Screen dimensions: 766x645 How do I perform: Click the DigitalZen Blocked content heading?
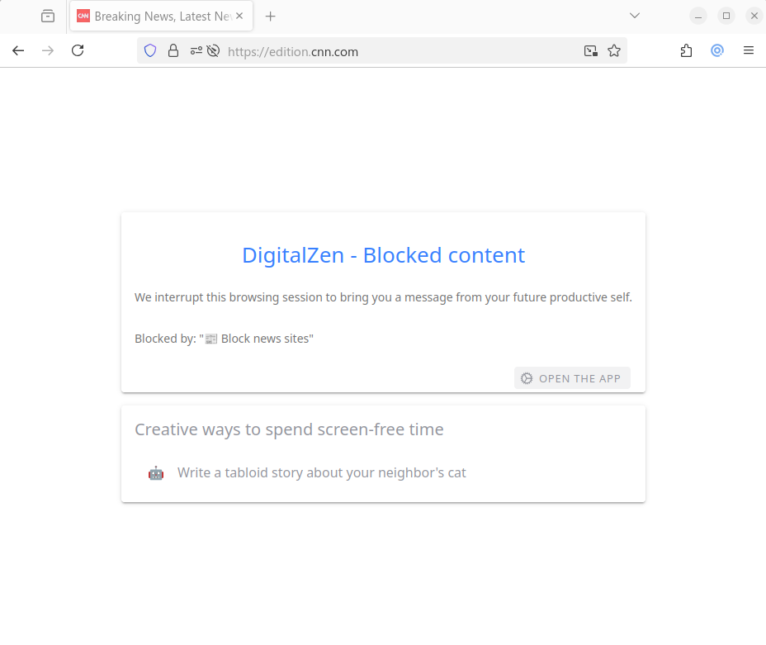click(x=383, y=254)
